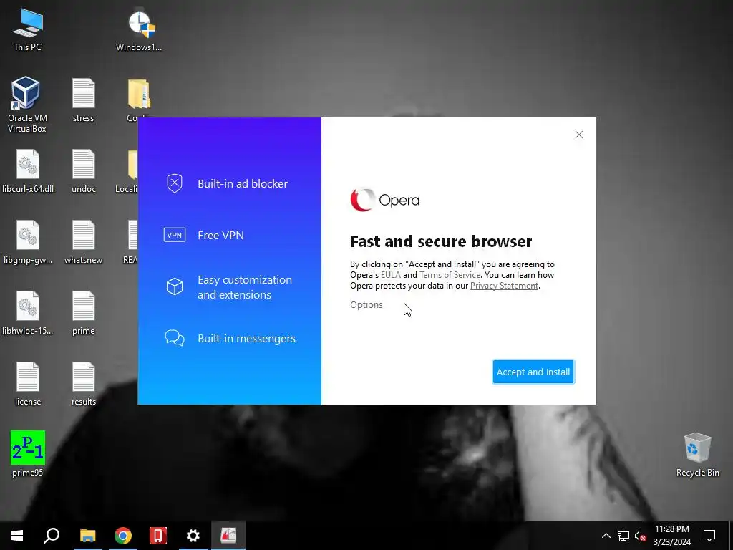This screenshot has height=550, width=733.
Task: Open the clock showing 11:28 PM
Action: point(671,536)
